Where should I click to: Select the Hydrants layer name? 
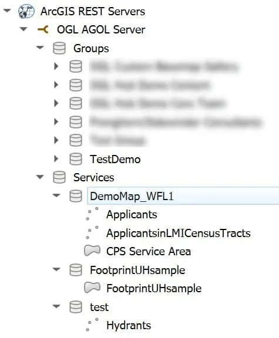(x=129, y=326)
